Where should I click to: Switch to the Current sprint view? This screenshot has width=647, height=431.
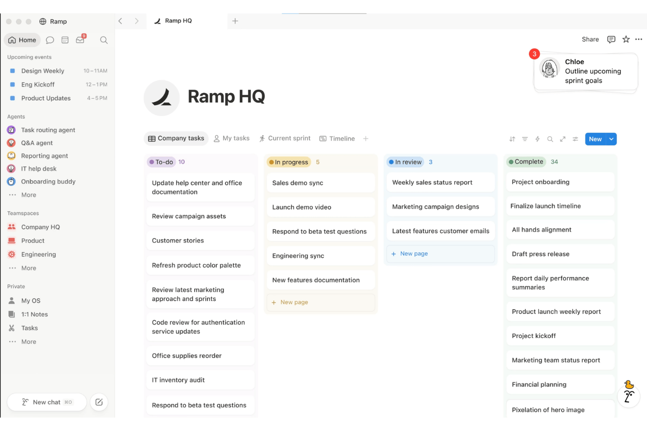285,138
